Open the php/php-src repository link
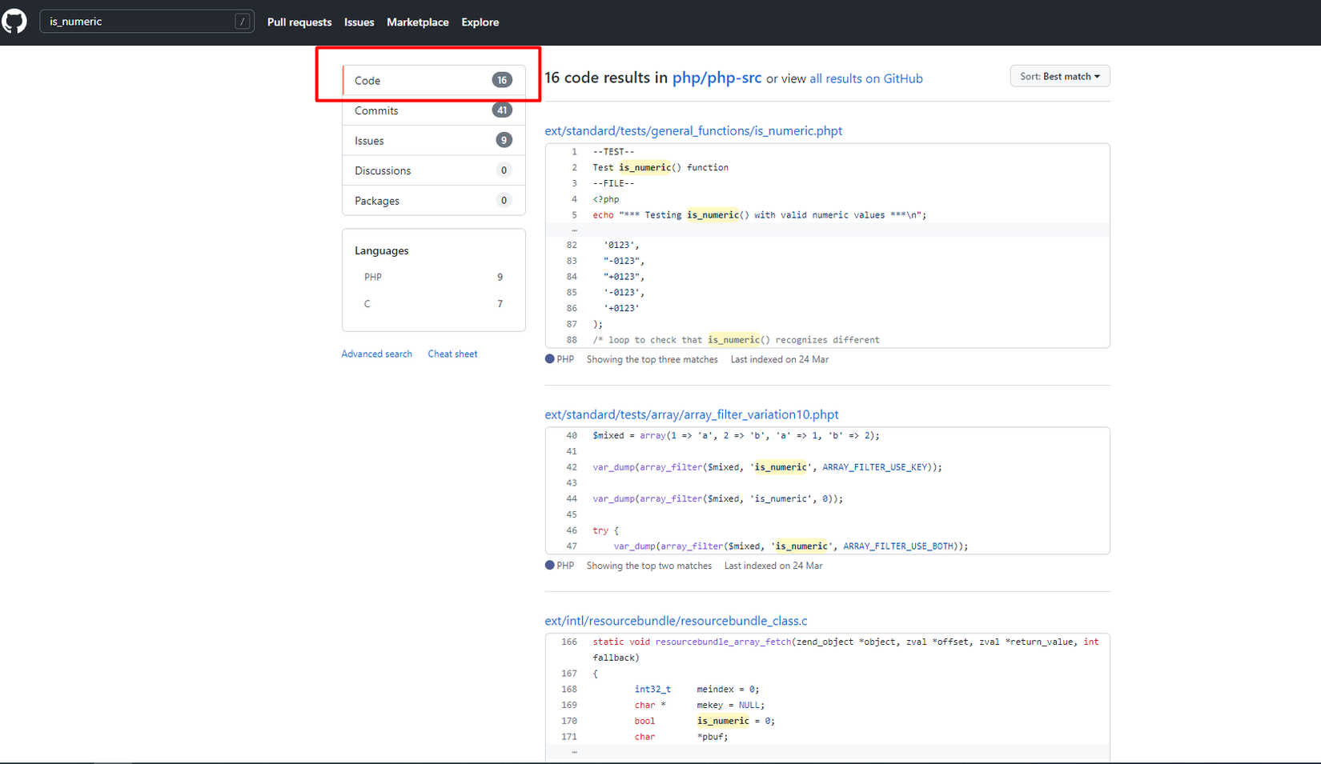The width and height of the screenshot is (1321, 764). click(717, 78)
